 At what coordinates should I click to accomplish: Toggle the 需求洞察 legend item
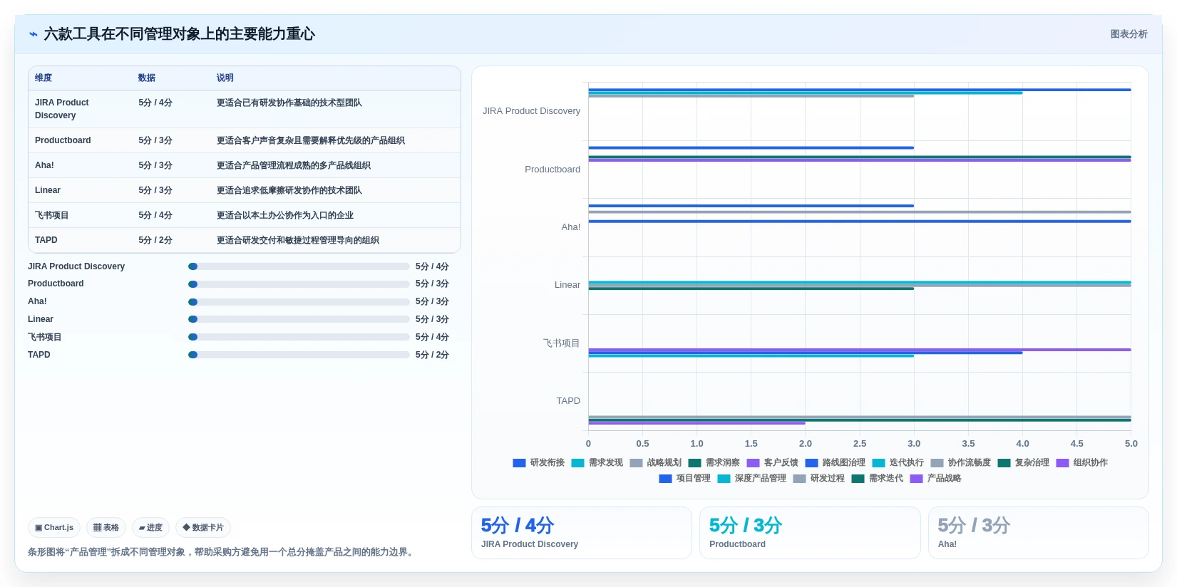[x=714, y=463]
